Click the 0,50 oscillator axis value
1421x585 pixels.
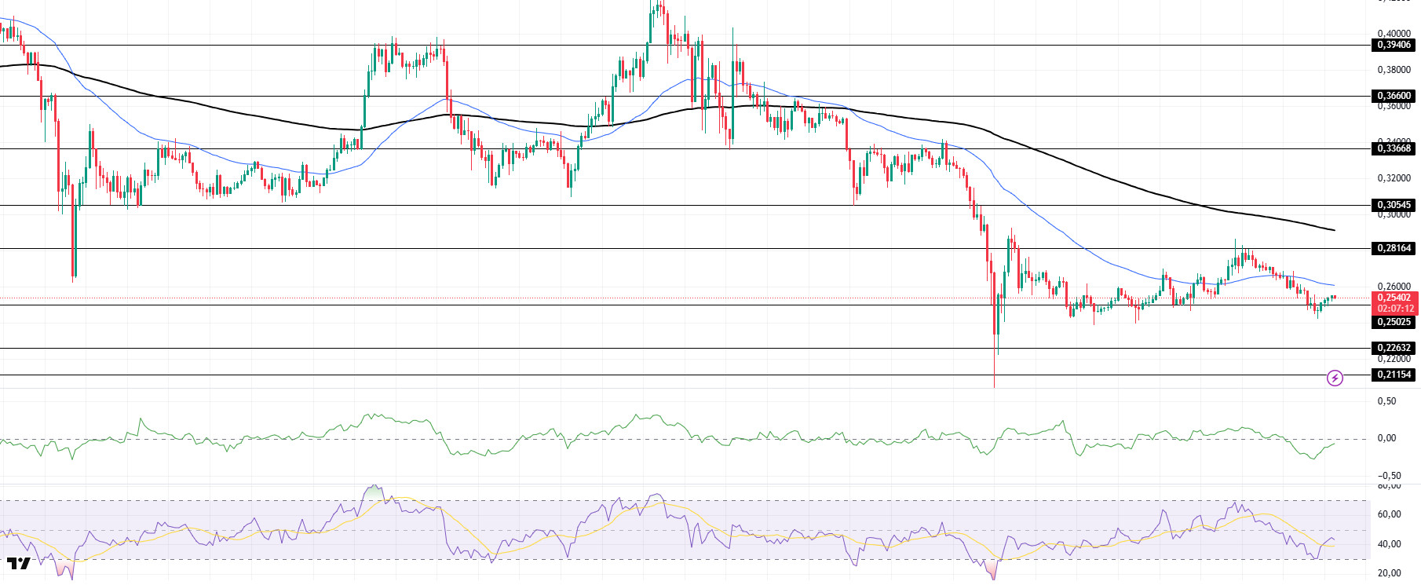coord(1387,401)
